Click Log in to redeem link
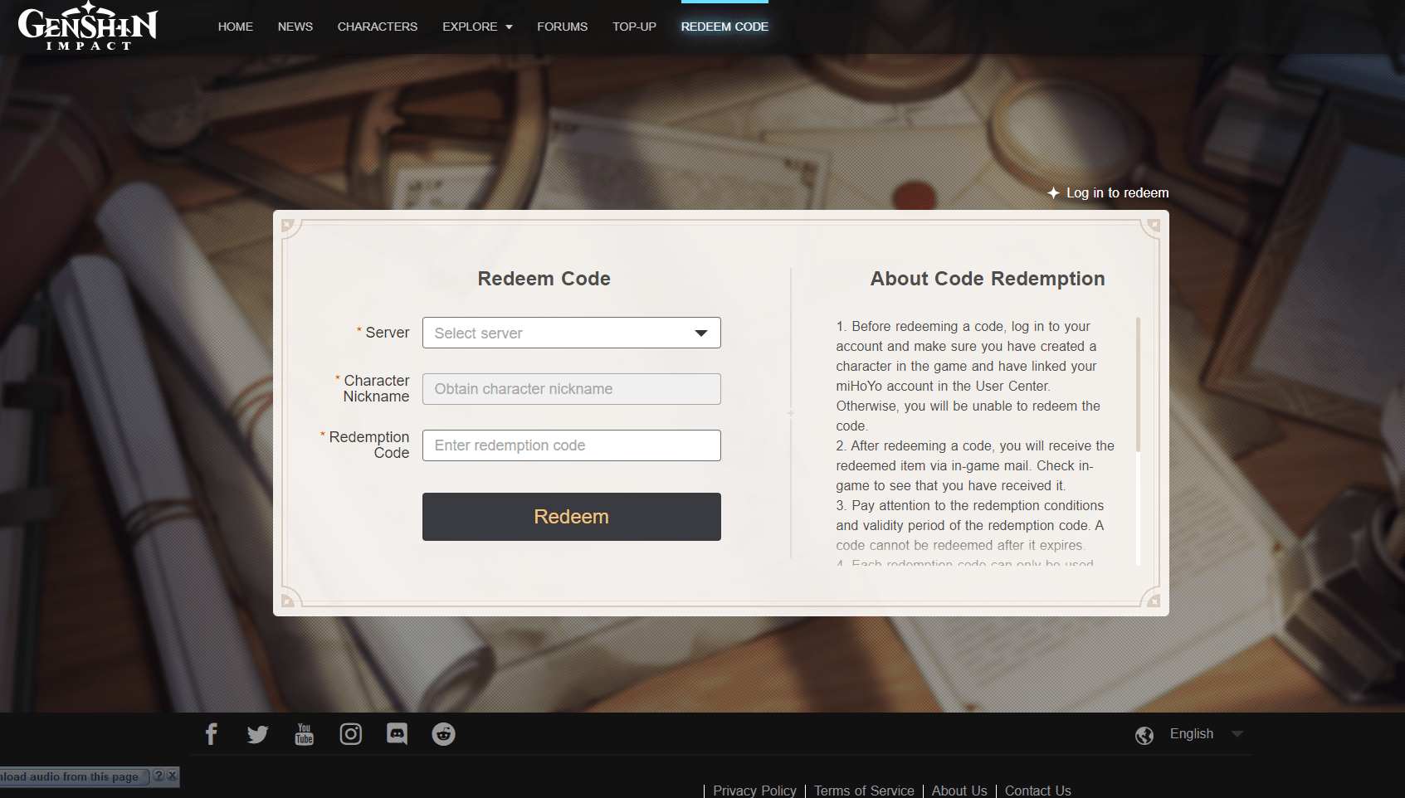This screenshot has width=1405, height=798. coord(1118,192)
